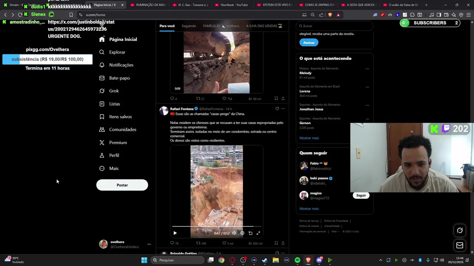
Task: Seek on the video progress bar
Action: pyautogui.click(x=217, y=226)
